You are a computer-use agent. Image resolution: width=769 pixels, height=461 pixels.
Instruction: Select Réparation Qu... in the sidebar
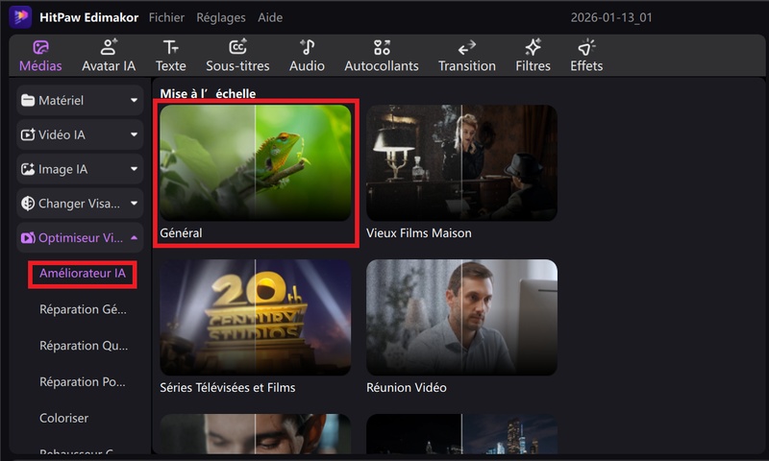click(x=84, y=346)
